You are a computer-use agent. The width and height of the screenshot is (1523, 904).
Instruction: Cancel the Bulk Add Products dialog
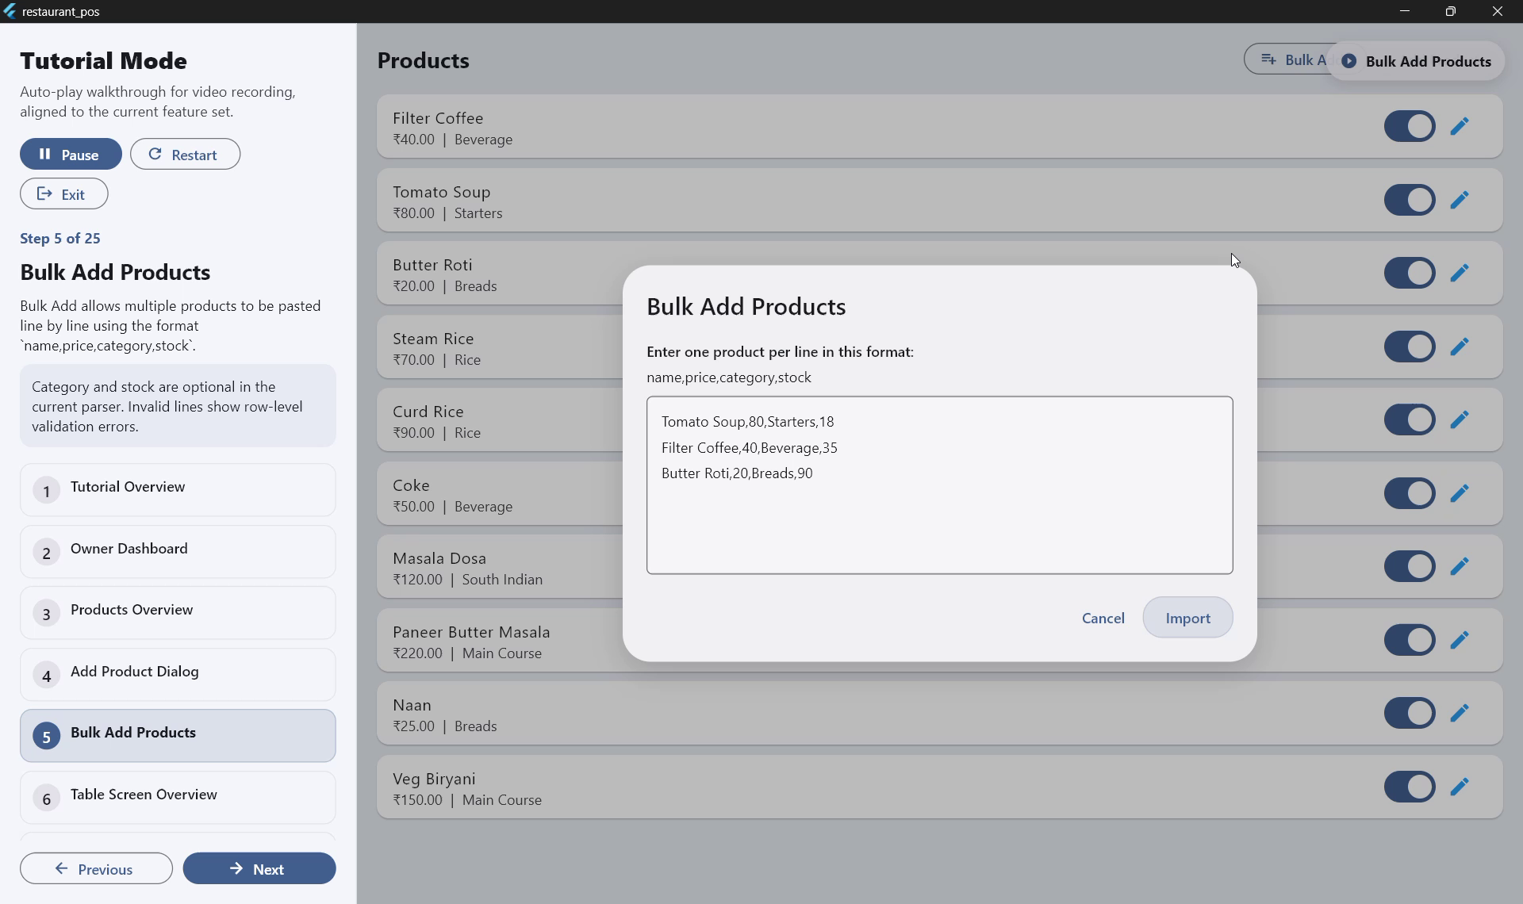[1103, 618]
